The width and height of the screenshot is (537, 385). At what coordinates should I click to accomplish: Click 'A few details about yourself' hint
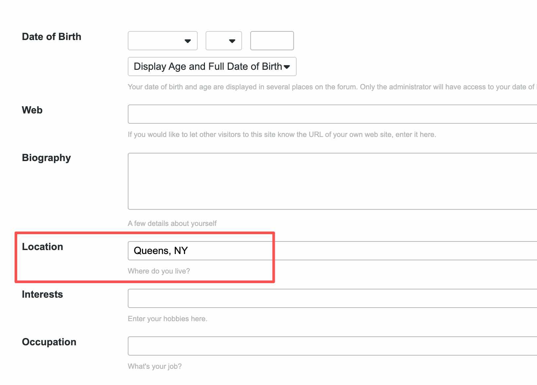point(172,224)
